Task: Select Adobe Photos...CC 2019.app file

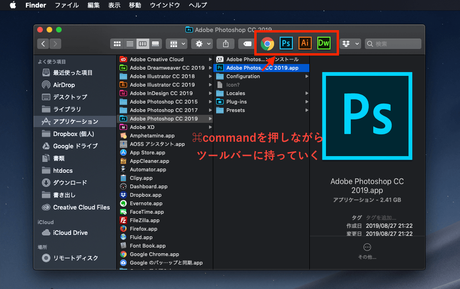Action: 262,68
